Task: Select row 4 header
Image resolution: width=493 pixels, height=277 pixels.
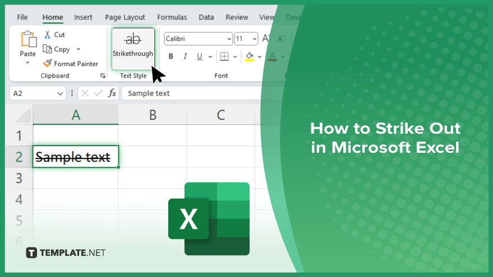Action: click(x=19, y=200)
